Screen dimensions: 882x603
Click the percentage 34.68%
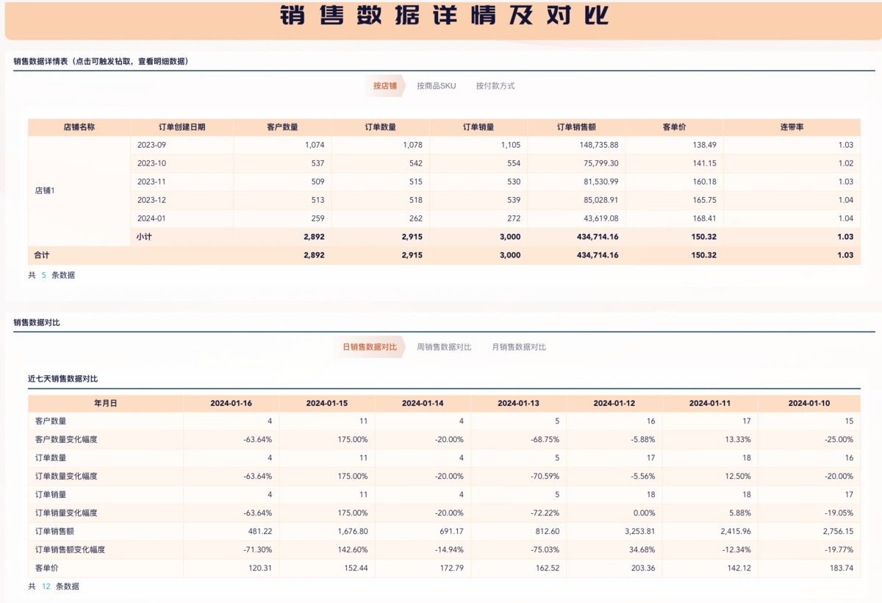[643, 549]
